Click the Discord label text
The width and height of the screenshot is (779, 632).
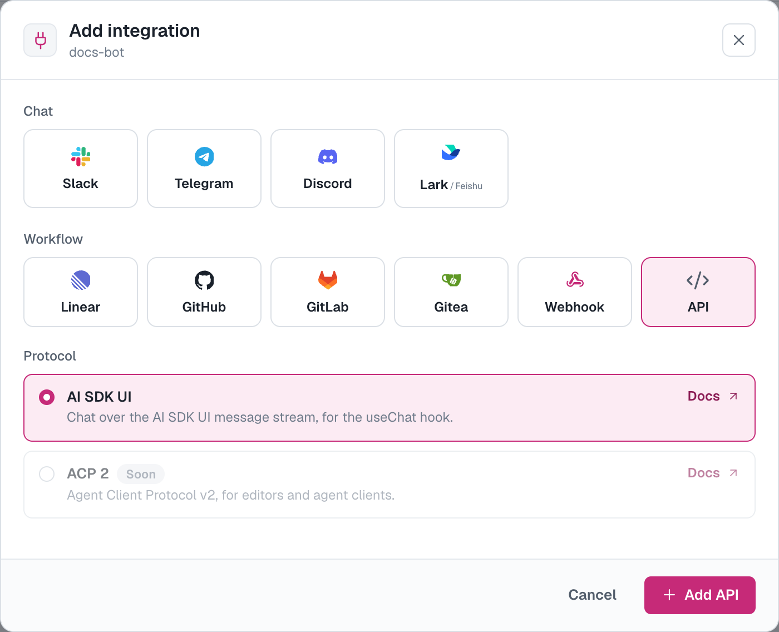coord(328,184)
